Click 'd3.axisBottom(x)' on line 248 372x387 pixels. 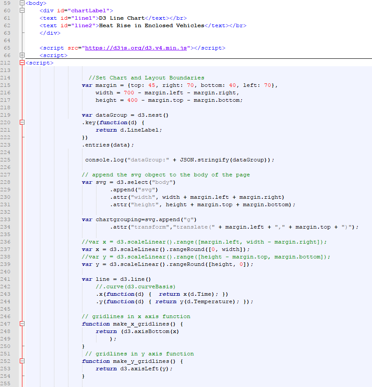(151, 331)
